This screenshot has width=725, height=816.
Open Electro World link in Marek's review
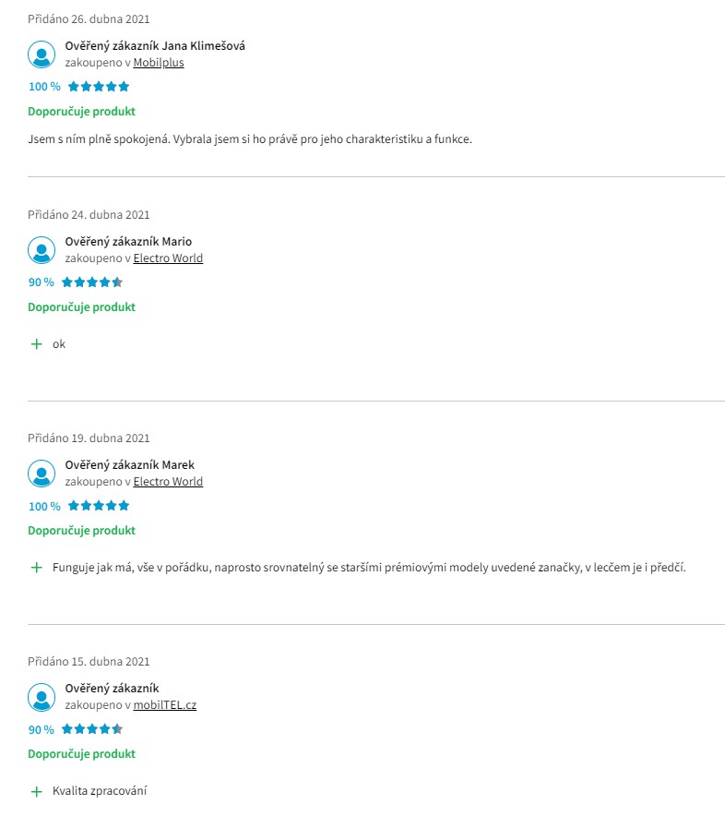pos(168,482)
